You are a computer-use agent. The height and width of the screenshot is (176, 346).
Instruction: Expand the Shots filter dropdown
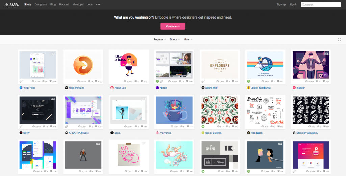click(175, 40)
